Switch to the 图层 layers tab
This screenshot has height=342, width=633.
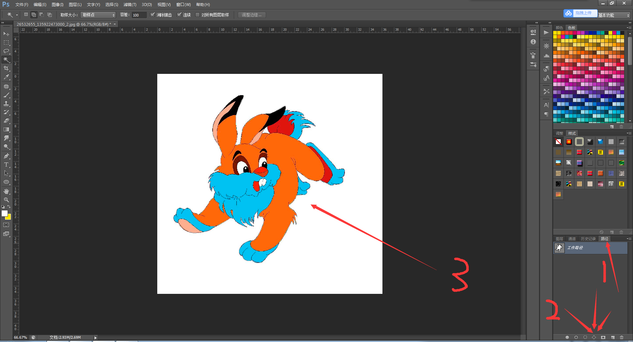click(x=559, y=239)
